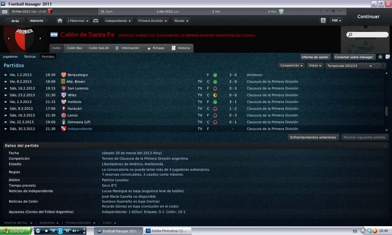Switch to the Colón Sub-20 tab
Screen dimensions: 392x235
pos(99,48)
